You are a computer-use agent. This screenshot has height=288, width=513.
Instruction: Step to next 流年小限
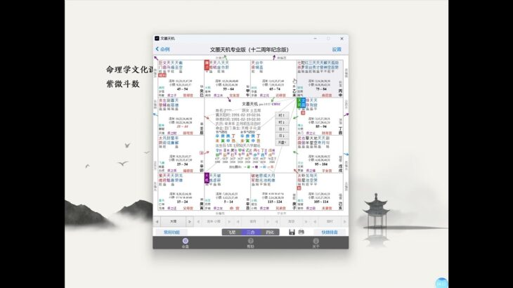click(x=229, y=222)
